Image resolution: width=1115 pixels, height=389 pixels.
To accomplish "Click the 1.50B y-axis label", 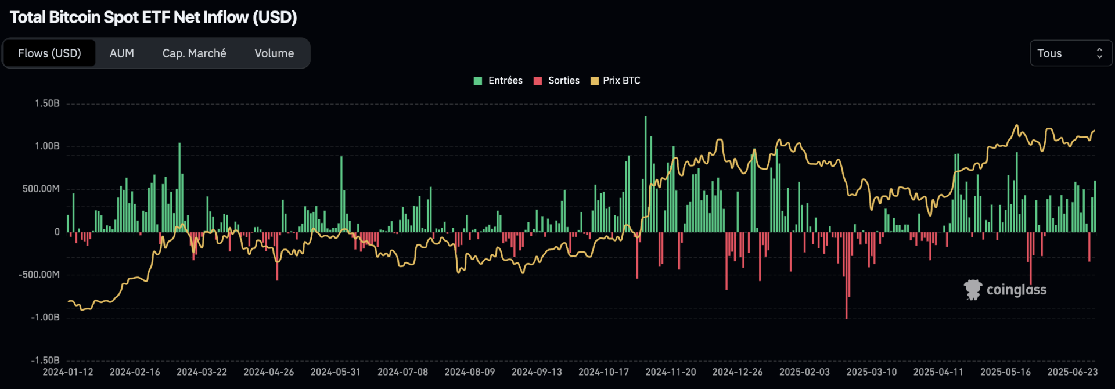I will point(47,103).
